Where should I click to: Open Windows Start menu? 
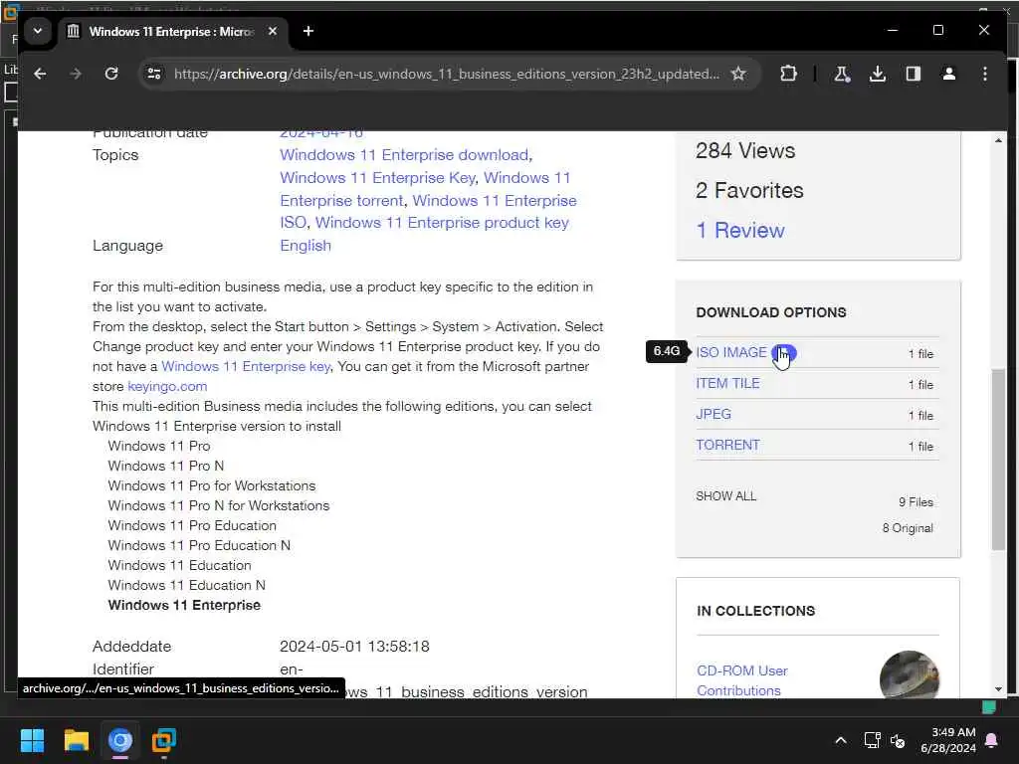click(32, 740)
